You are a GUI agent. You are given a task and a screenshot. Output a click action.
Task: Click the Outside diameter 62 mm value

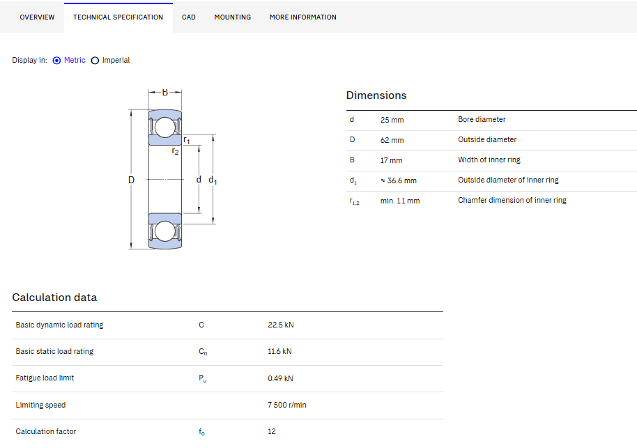(x=392, y=140)
